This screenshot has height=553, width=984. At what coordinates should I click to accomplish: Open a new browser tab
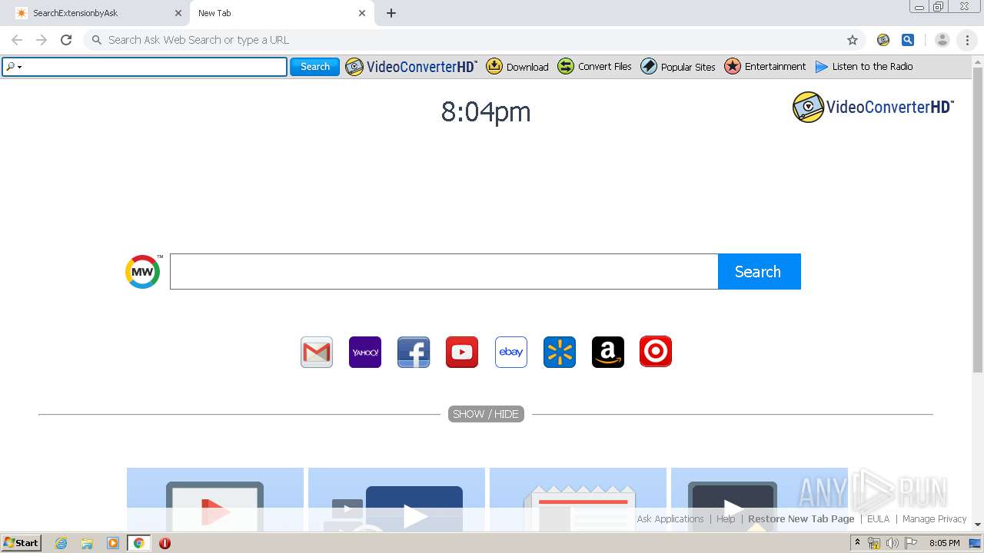coord(391,13)
